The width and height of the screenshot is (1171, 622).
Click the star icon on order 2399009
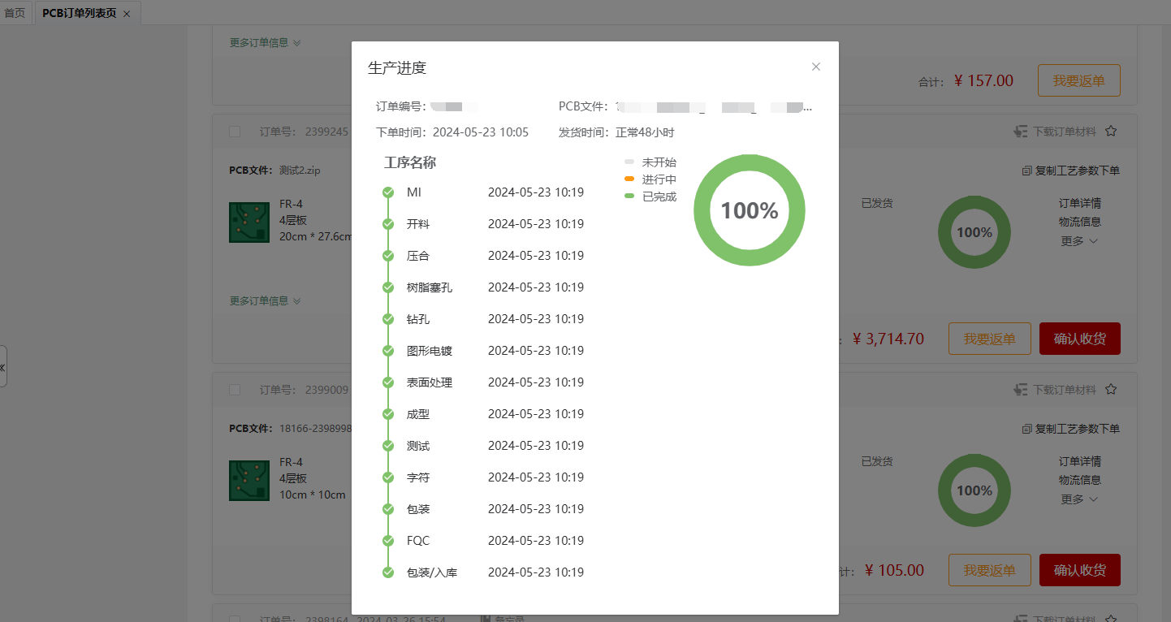tap(1111, 390)
